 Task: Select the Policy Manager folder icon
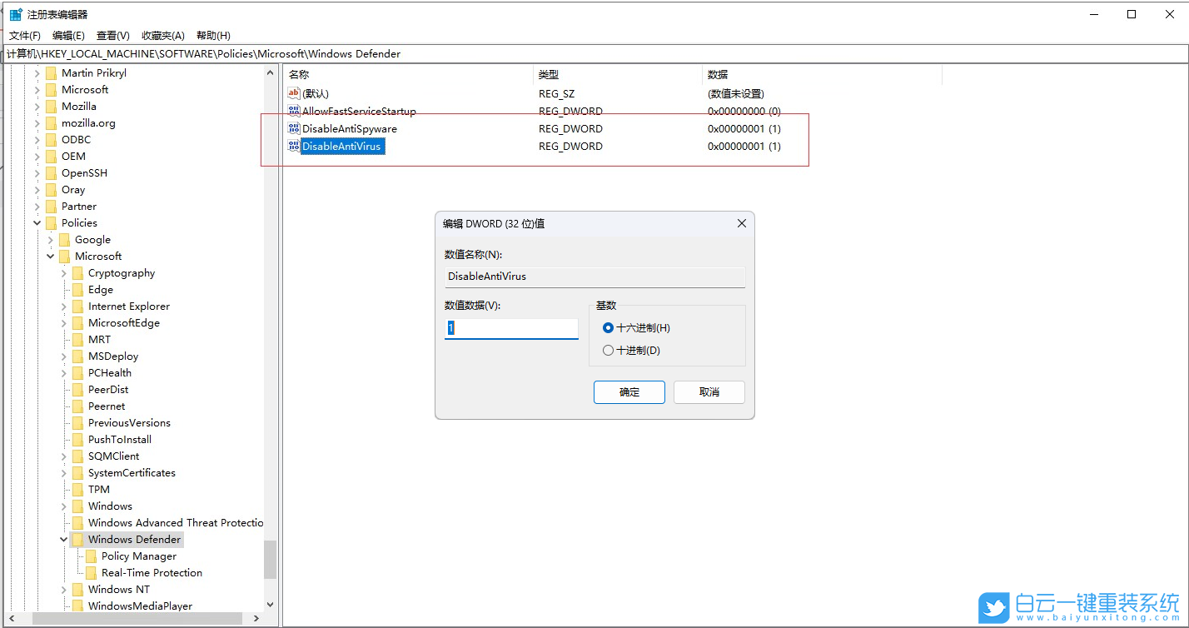92,556
